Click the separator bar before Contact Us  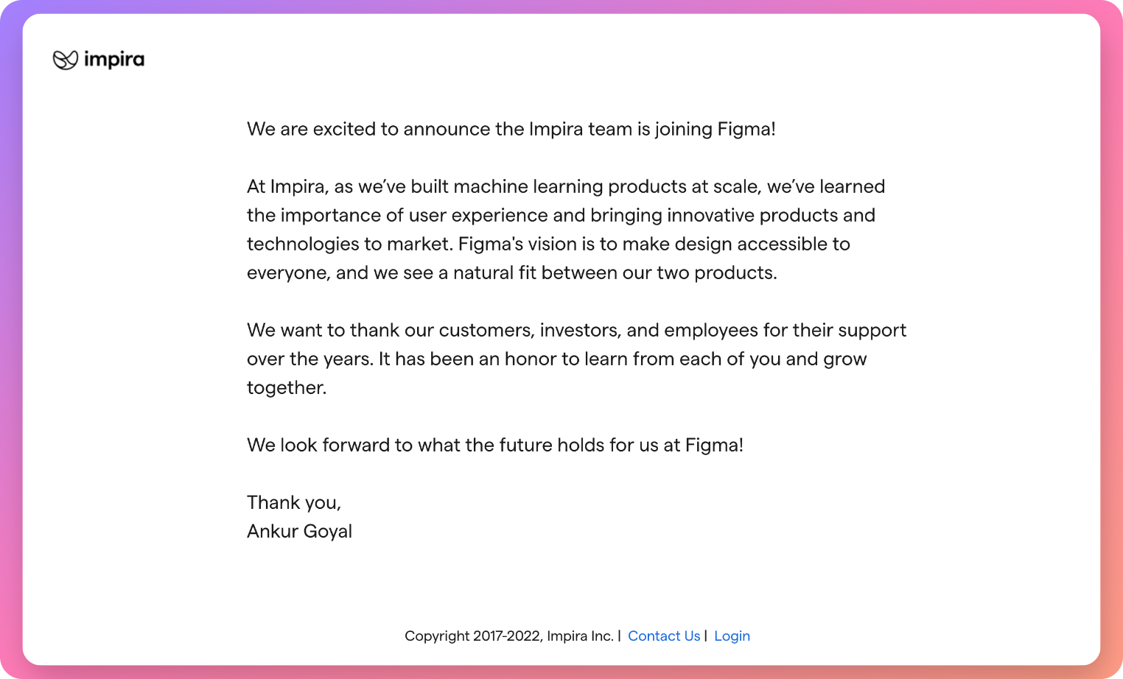click(x=619, y=636)
